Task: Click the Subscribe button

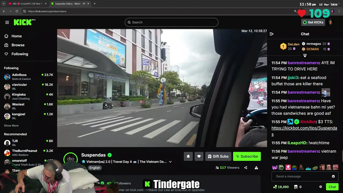Action: click(x=247, y=156)
